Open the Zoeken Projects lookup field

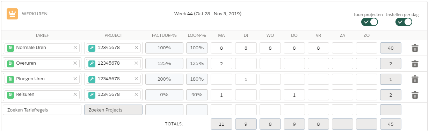114,110
